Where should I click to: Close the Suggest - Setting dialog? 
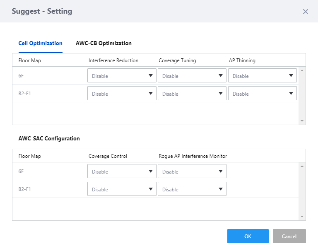coord(306,12)
